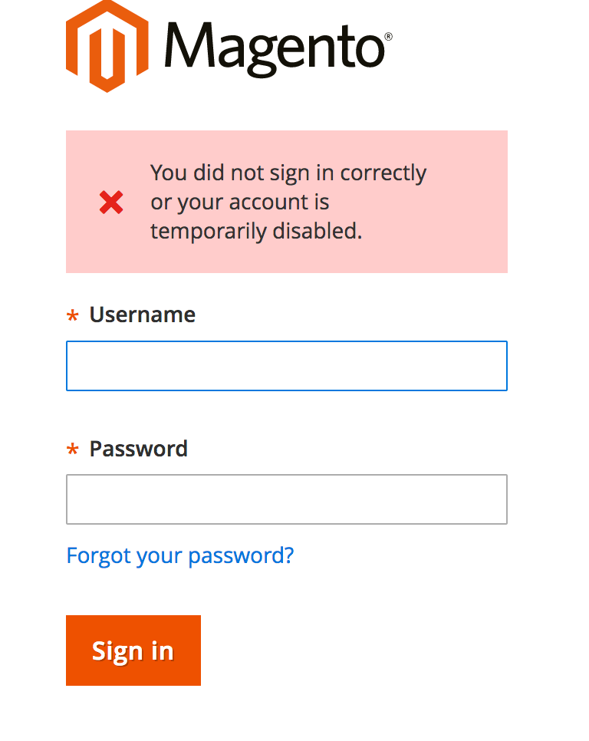The image size is (589, 741).
Task: Click the Username field label
Action: [x=142, y=315]
